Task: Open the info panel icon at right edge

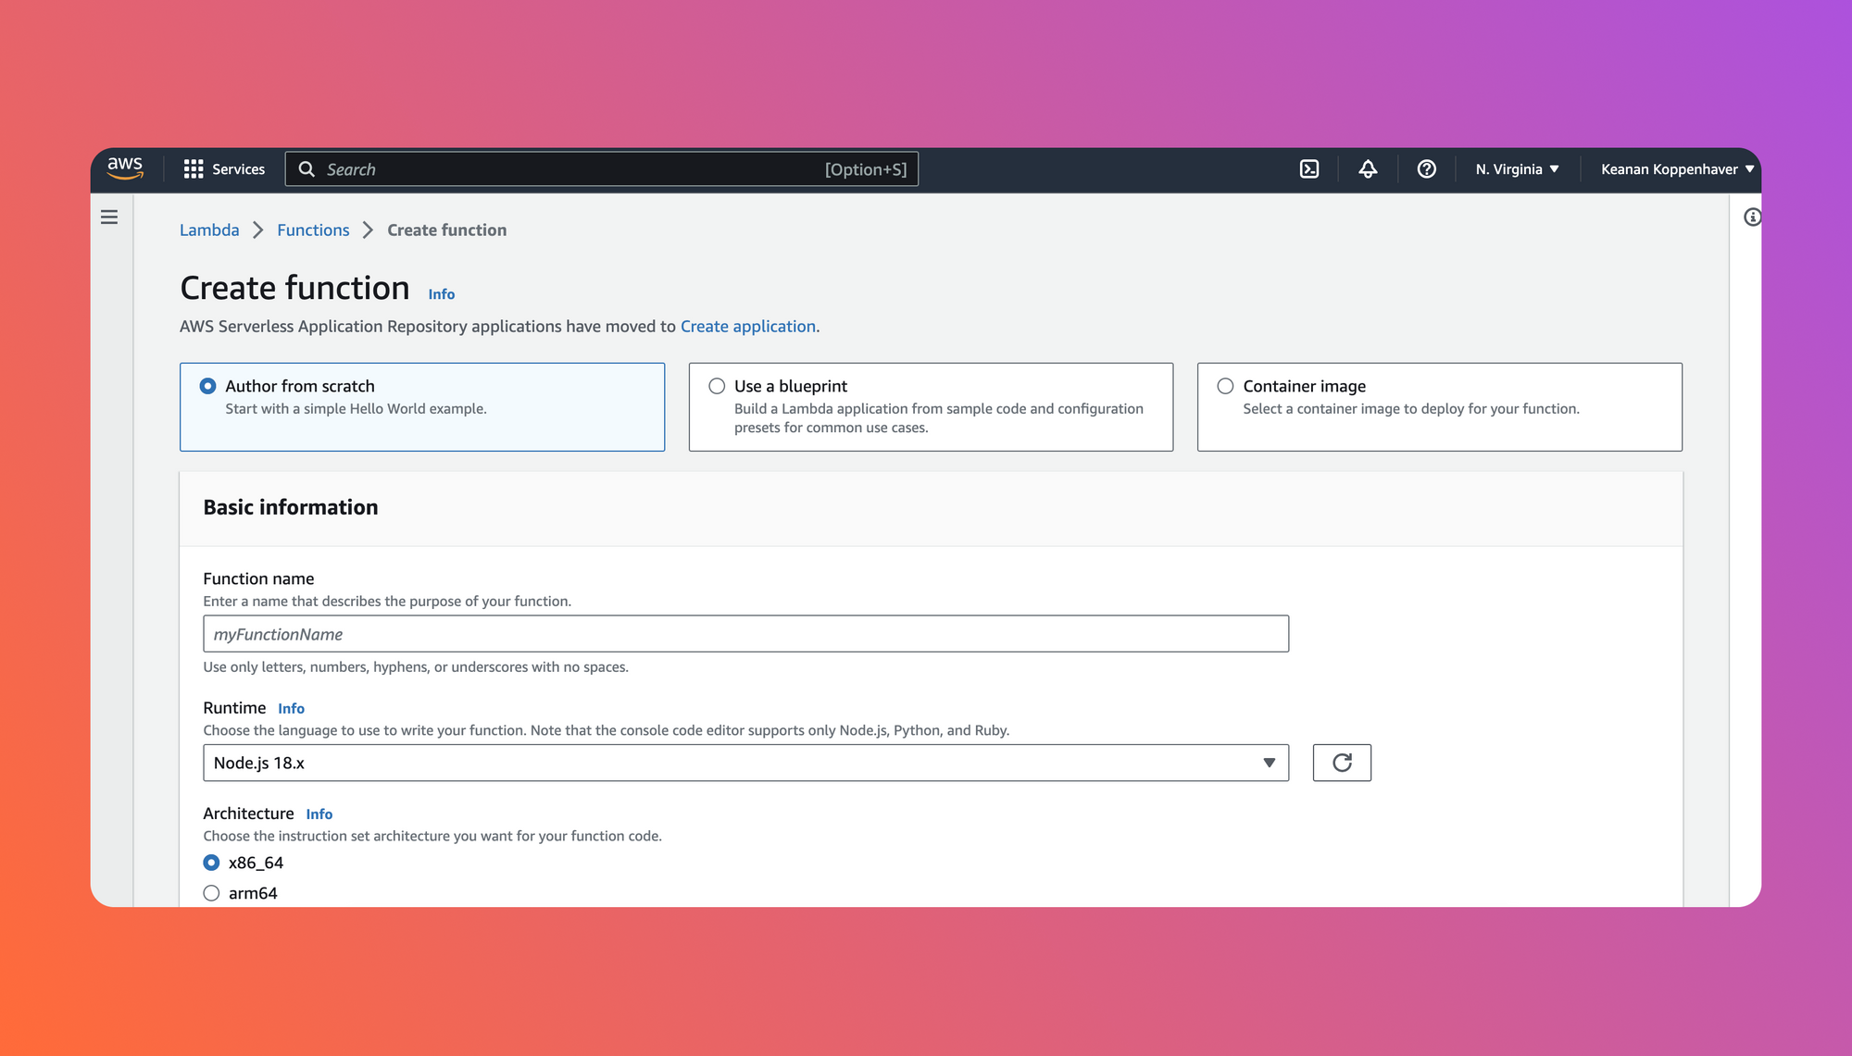Action: click(1752, 217)
